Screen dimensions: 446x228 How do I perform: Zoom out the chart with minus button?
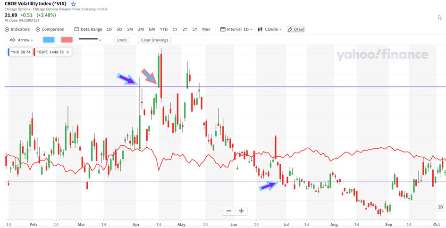[229, 211]
